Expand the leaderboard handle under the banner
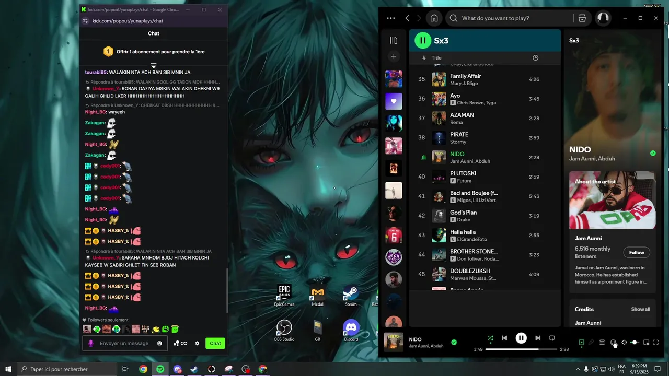Viewport: 669px width, 376px height. 154,65
